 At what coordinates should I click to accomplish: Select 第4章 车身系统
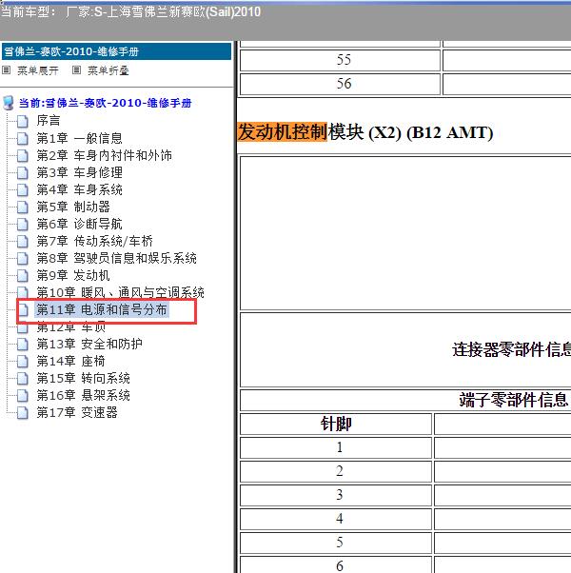coord(79,189)
